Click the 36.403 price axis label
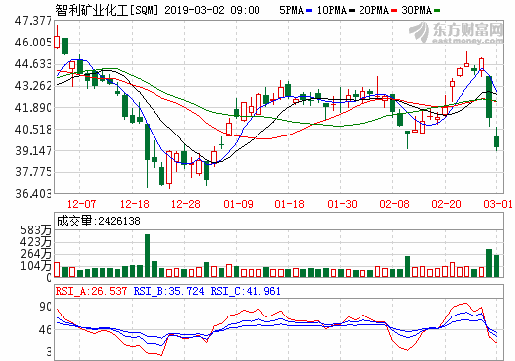515x361 pixels. tap(34, 193)
